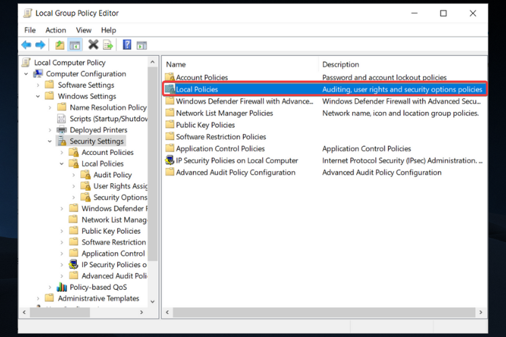Select User Rights Assignment tree item

120,186
